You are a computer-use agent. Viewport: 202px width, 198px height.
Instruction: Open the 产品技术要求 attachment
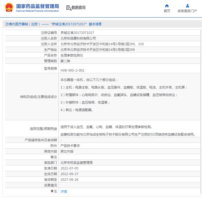[70, 146]
